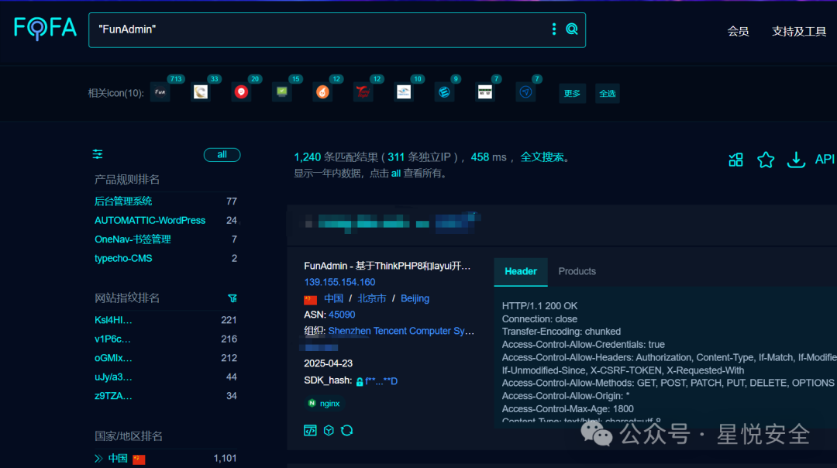This screenshot has height=468, width=837.
Task: Click the search magnifier icon
Action: (x=572, y=29)
